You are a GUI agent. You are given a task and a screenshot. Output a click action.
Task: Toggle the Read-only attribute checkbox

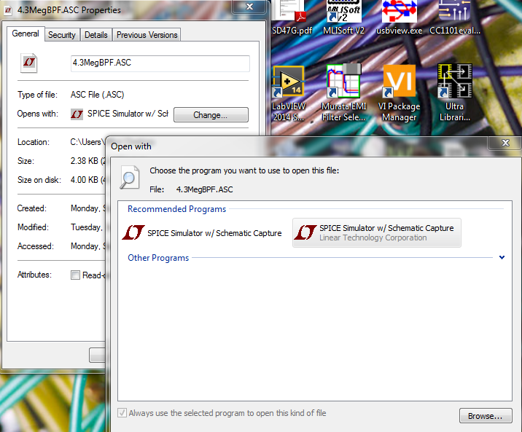click(x=75, y=275)
